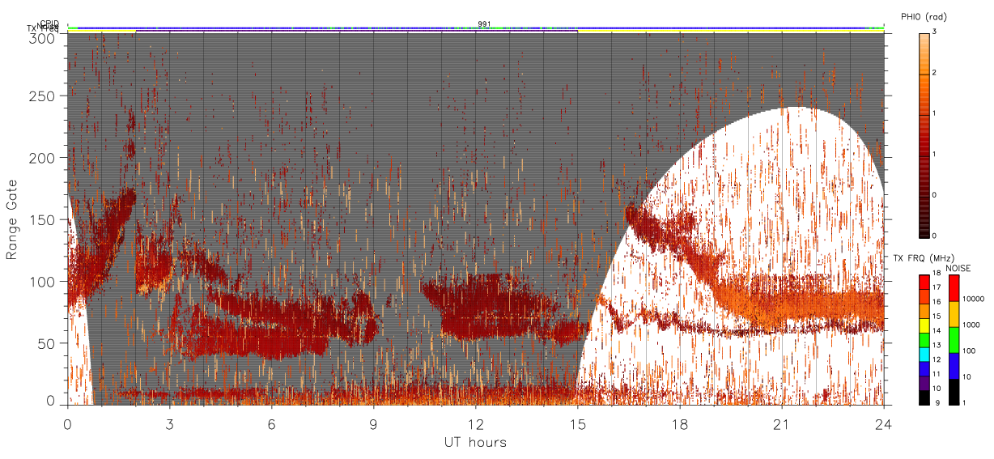The image size is (994, 459).
Task: Click "10000" label in NOISE legend
Action: [973, 299]
